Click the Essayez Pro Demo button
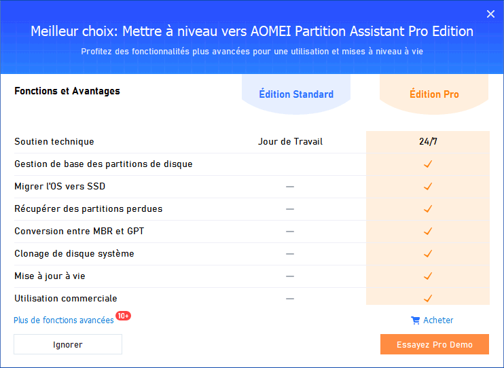The width and height of the screenshot is (504, 368). click(x=435, y=344)
